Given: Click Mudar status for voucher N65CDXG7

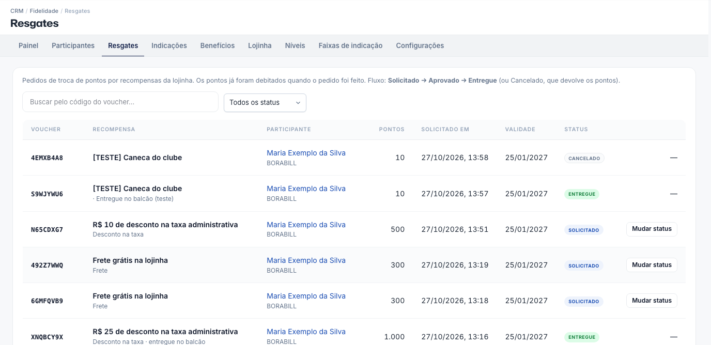Looking at the screenshot, I should (x=652, y=229).
